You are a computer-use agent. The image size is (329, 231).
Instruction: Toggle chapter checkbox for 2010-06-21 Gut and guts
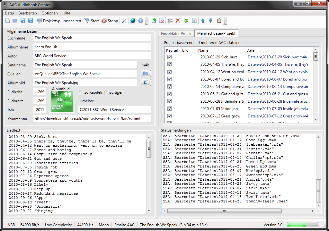(x=170, y=94)
